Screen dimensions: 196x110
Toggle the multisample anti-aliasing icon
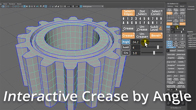[x=46, y=6]
